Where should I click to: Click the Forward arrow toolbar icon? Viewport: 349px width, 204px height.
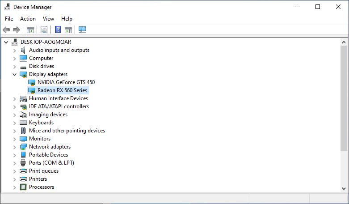17,30
